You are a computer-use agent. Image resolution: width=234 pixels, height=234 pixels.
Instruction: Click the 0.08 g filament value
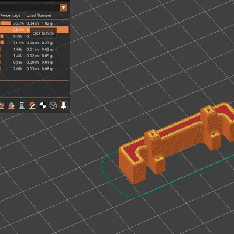pos(47,69)
